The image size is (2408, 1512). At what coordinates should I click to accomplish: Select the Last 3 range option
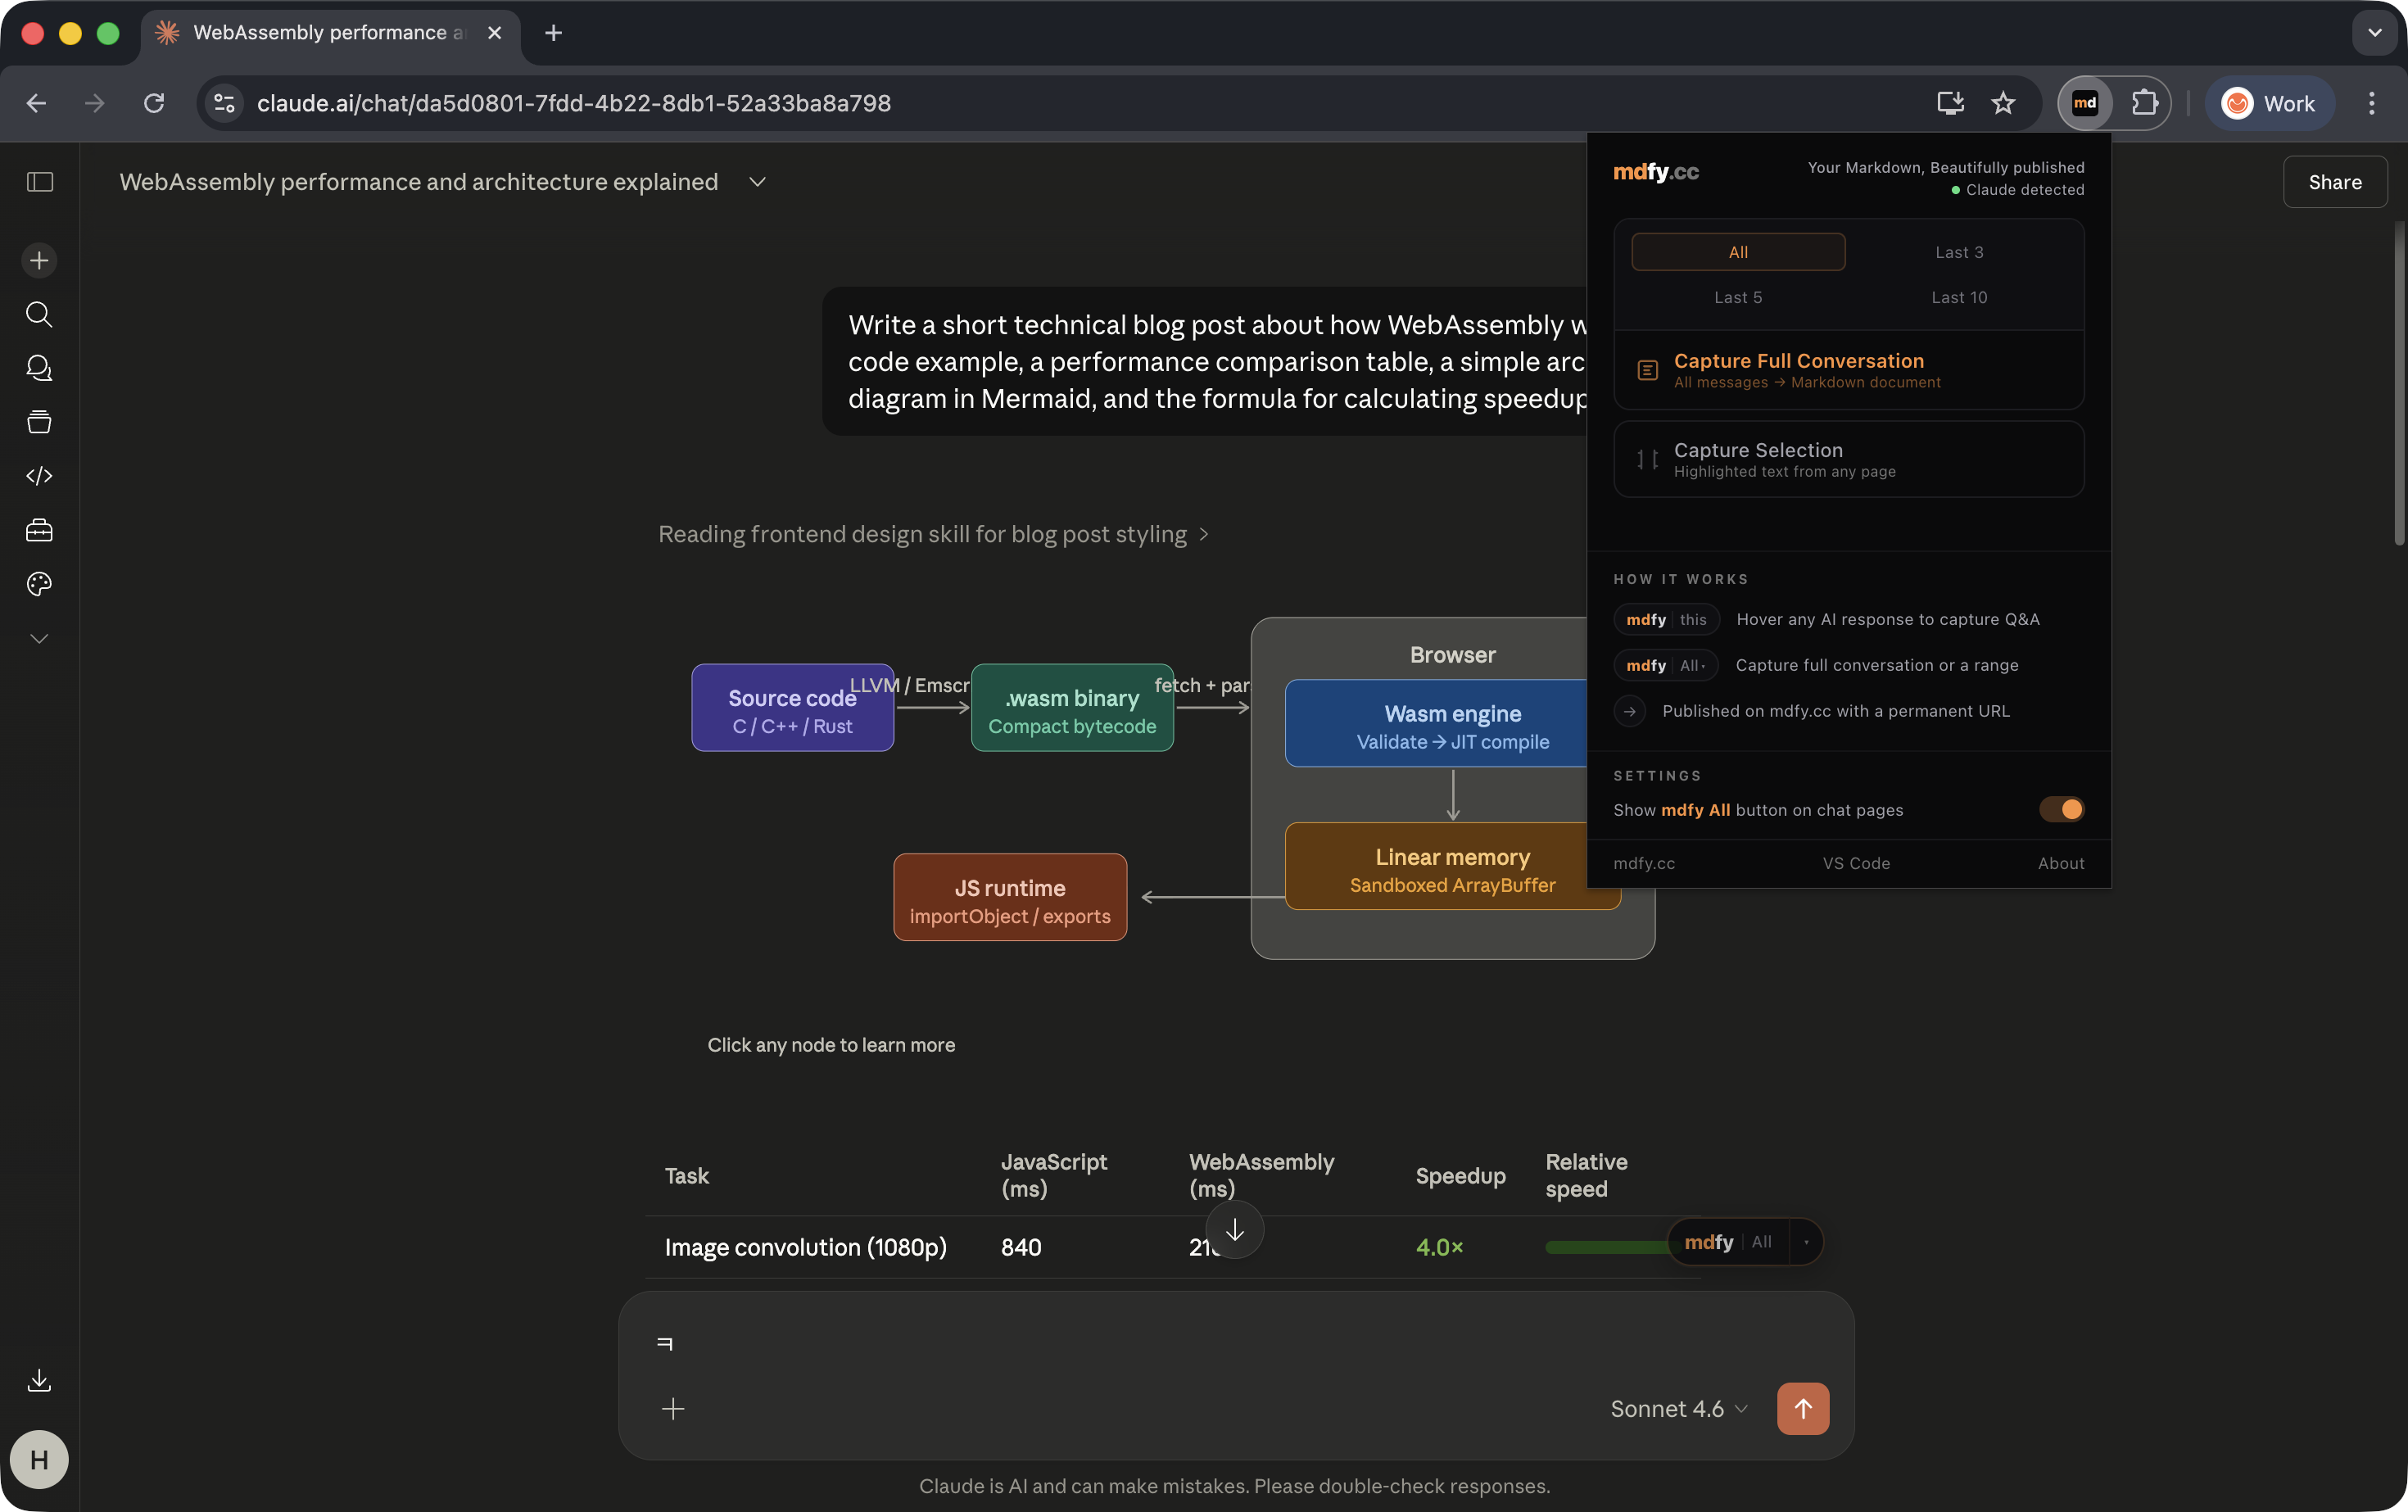[1958, 252]
